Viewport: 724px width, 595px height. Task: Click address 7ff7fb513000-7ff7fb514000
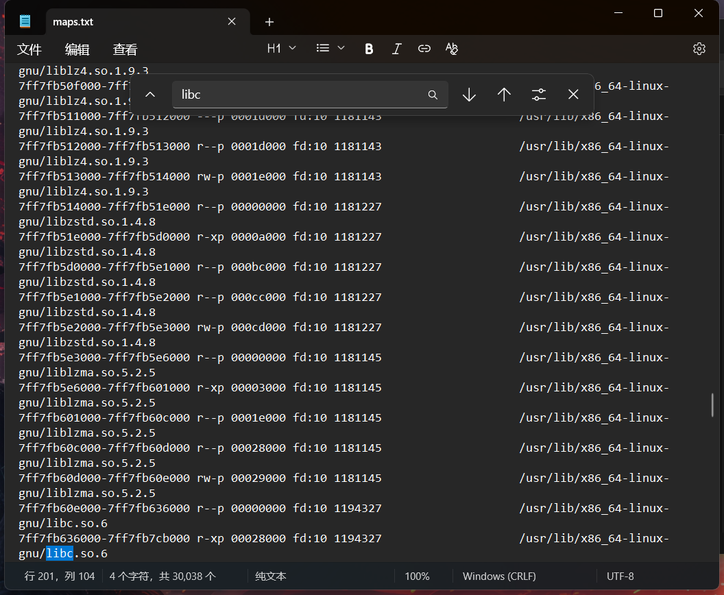coord(104,176)
